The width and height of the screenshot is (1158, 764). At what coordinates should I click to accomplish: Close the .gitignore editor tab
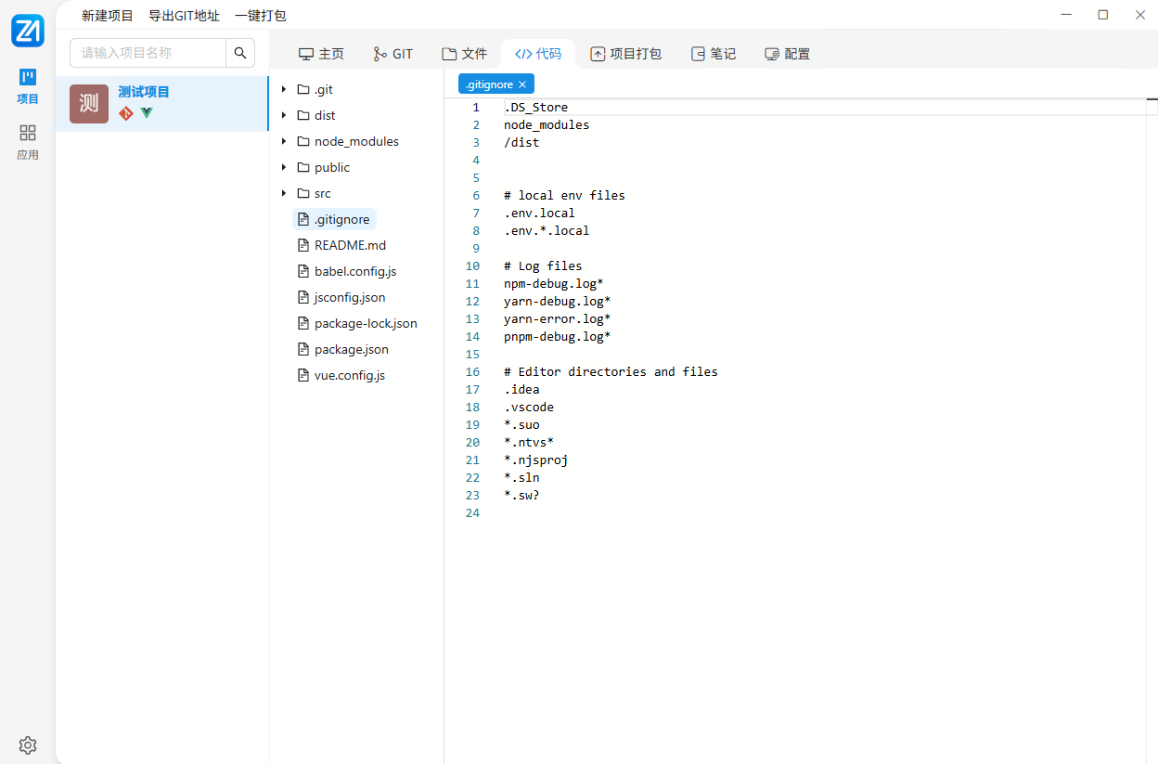coord(522,84)
